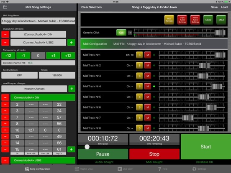The width and height of the screenshot is (231, 173).
Task: Switch to the Playlist View tab
Action: [84, 169]
